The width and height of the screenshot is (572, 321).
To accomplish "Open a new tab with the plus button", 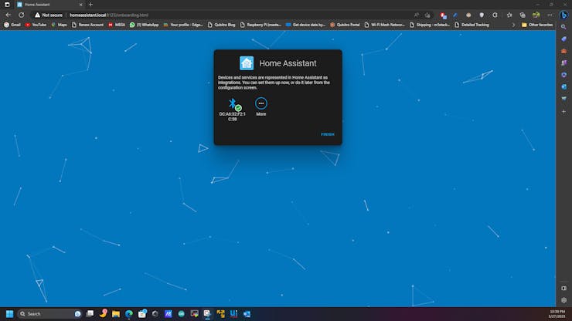I will pos(90,5).
